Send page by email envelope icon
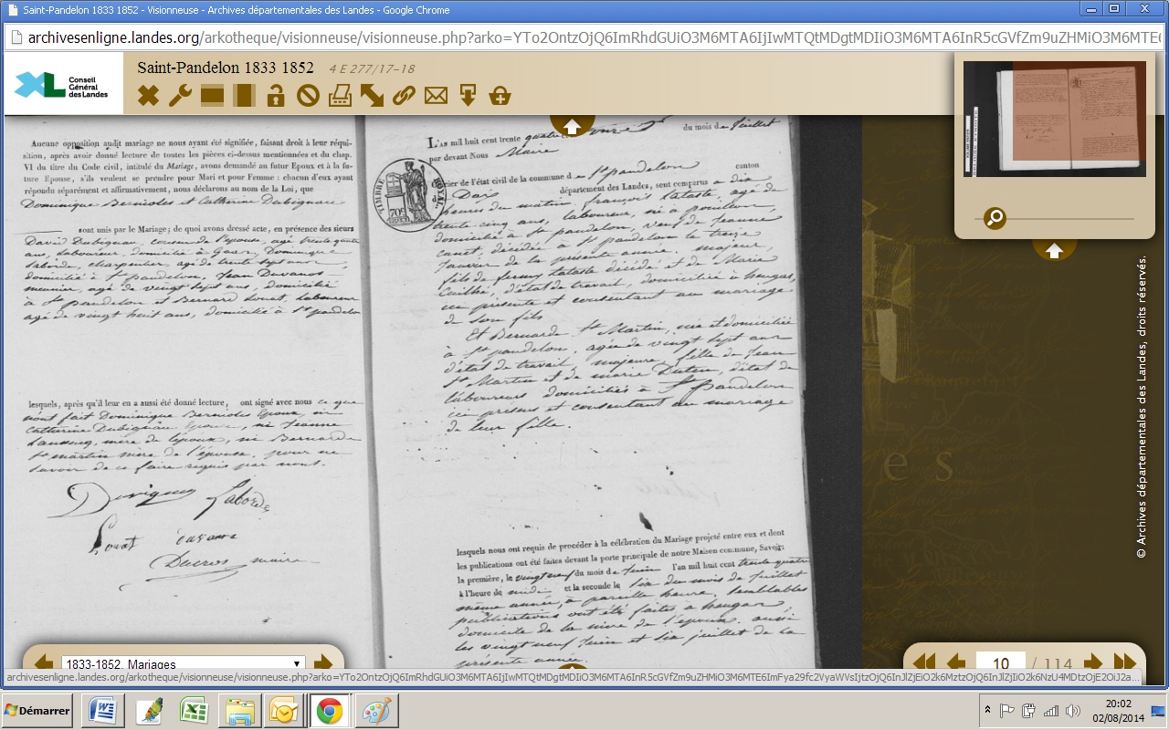The width and height of the screenshot is (1169, 730). 436,96
